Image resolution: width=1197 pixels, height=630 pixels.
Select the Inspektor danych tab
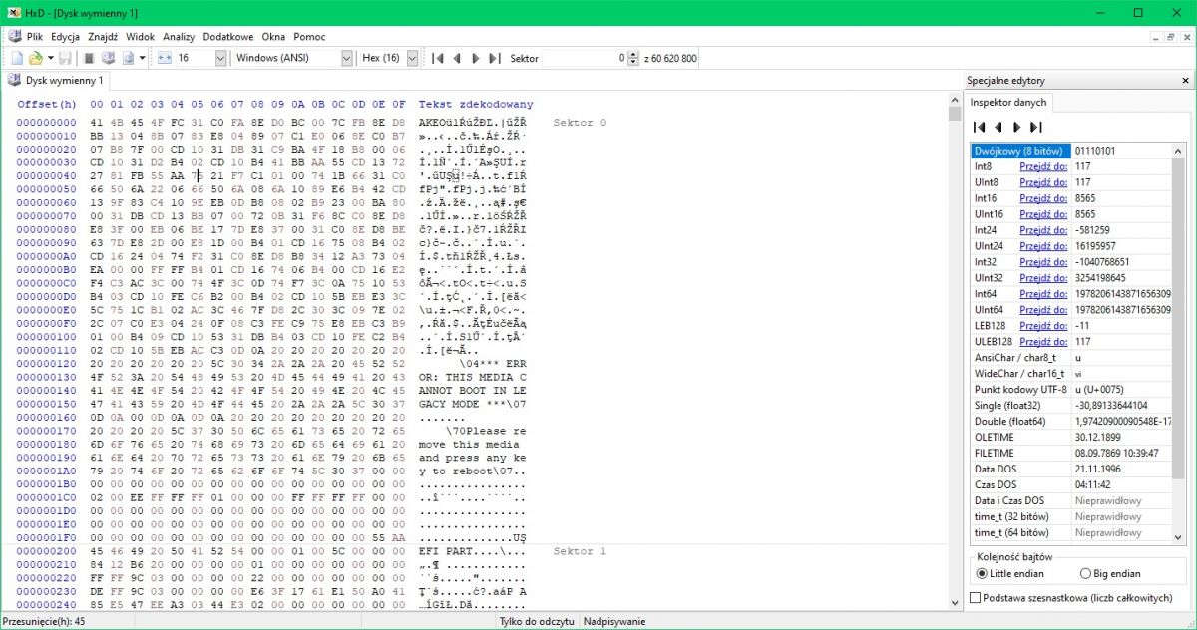pos(1008,102)
